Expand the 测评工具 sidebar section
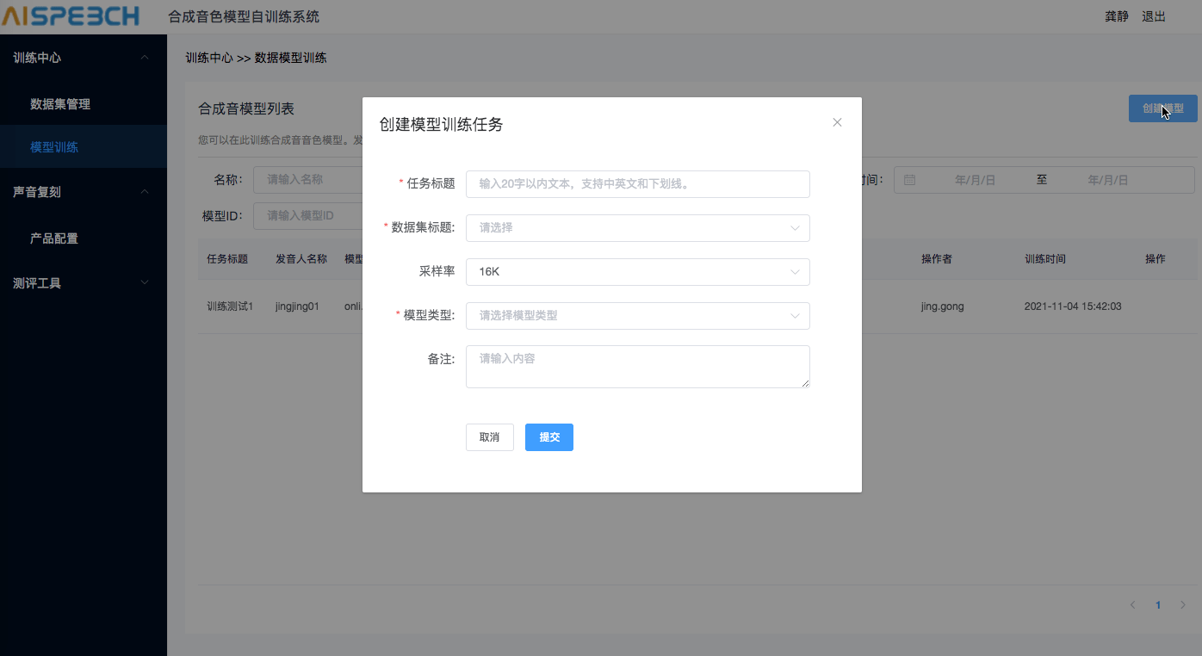The height and width of the screenshot is (656, 1202). (x=145, y=282)
